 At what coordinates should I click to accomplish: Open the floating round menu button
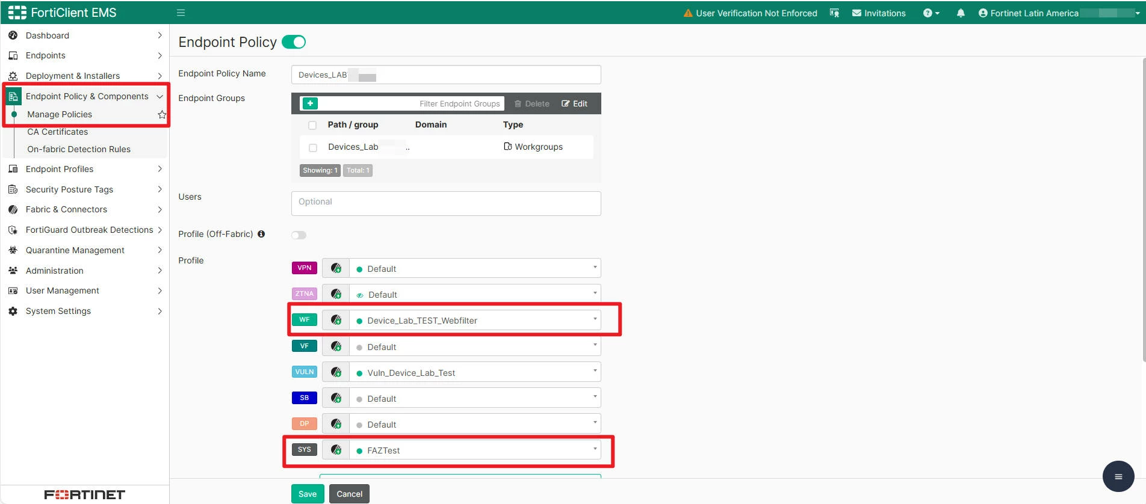point(1118,476)
